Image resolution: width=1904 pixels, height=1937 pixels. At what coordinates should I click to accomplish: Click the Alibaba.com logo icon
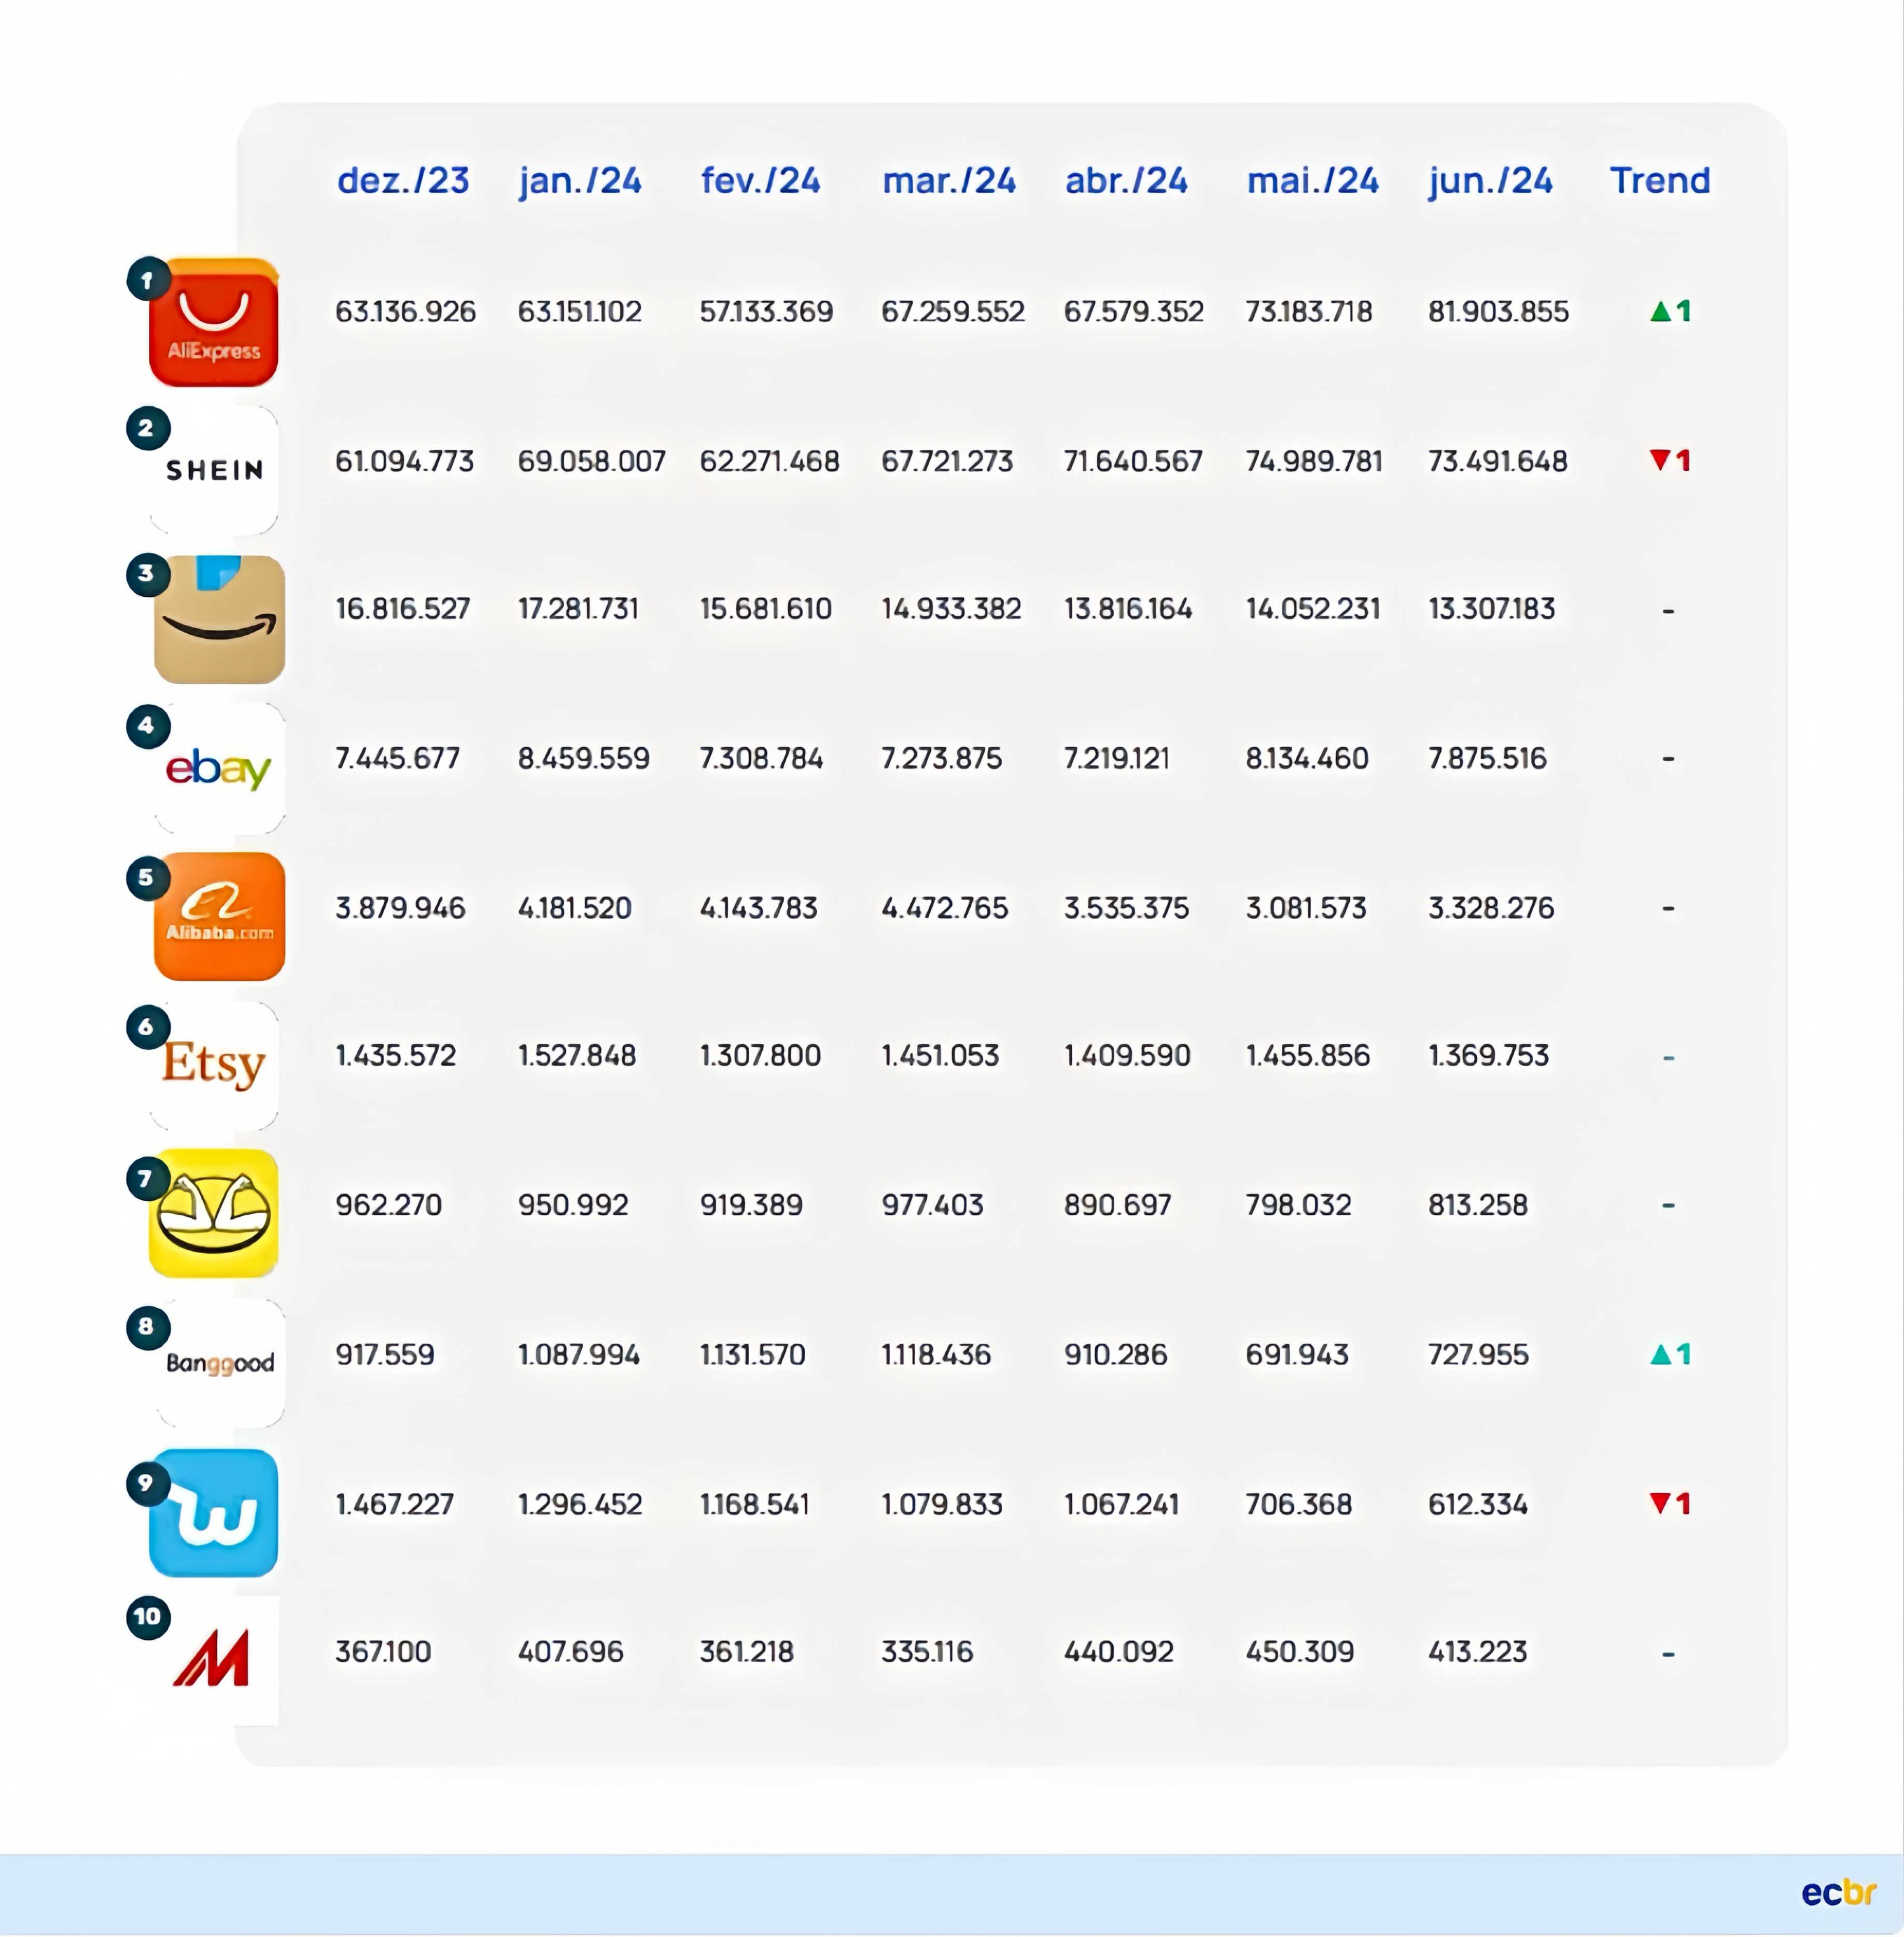[219, 916]
